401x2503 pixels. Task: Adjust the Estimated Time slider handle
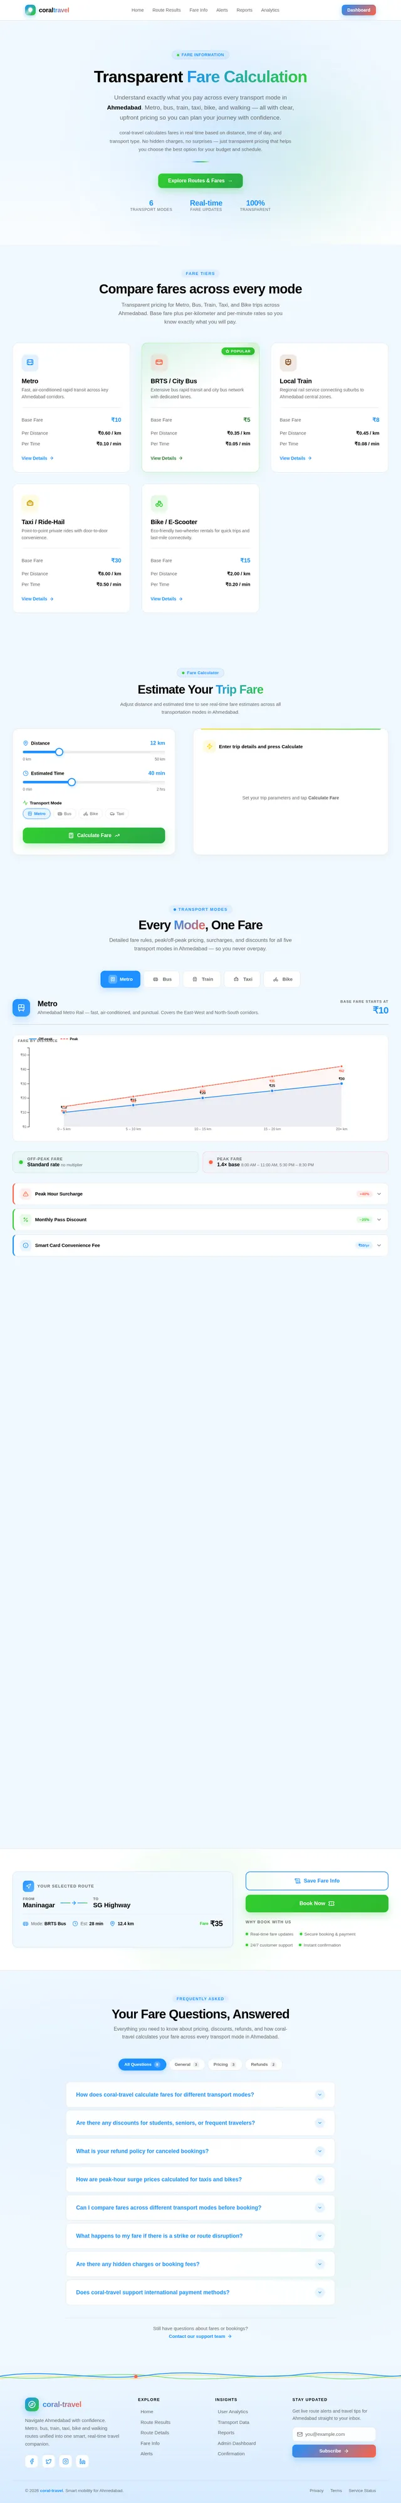click(71, 782)
